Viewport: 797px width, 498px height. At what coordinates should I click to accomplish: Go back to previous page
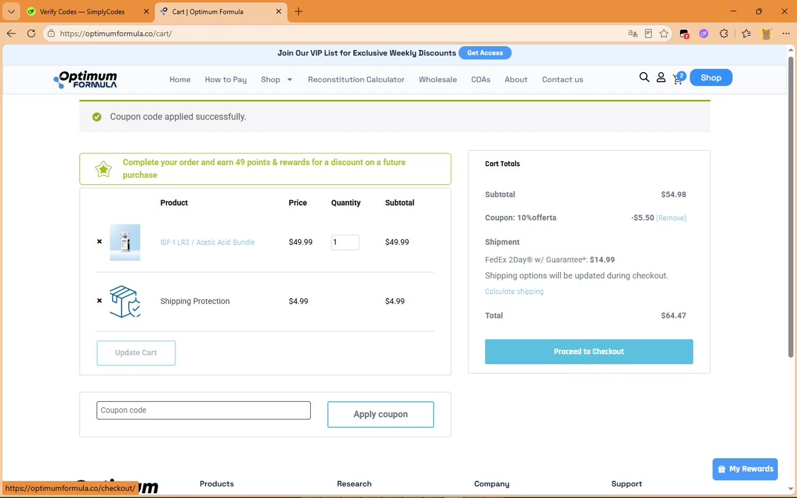(11, 33)
